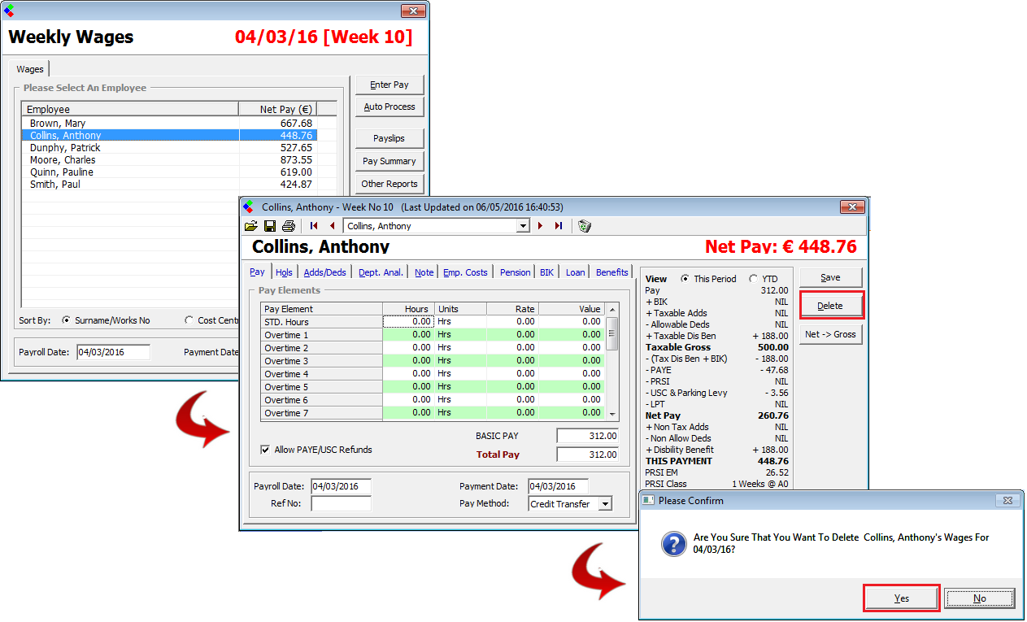Toggle Allow PAYE/USC Refunds checkbox
Image resolution: width=1027 pixels, height=622 pixels.
coord(265,450)
